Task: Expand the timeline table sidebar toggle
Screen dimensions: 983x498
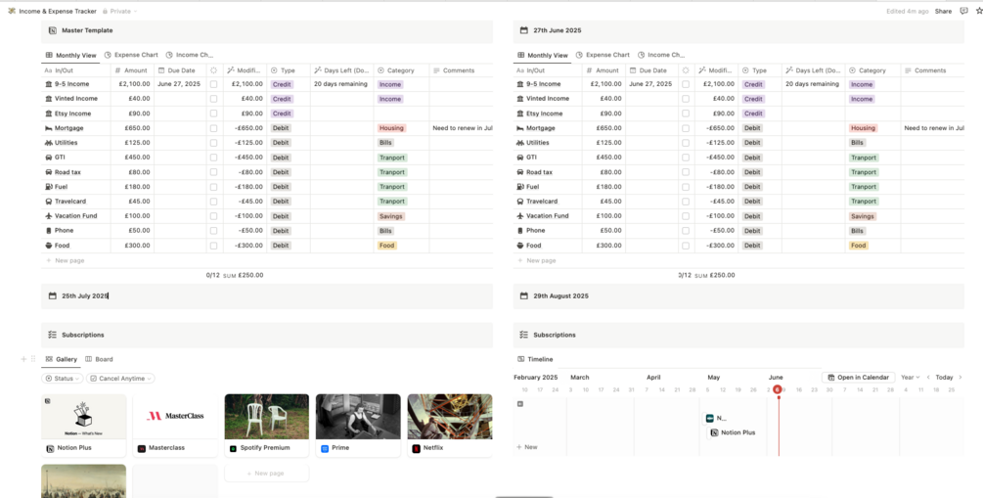Action: tap(519, 404)
